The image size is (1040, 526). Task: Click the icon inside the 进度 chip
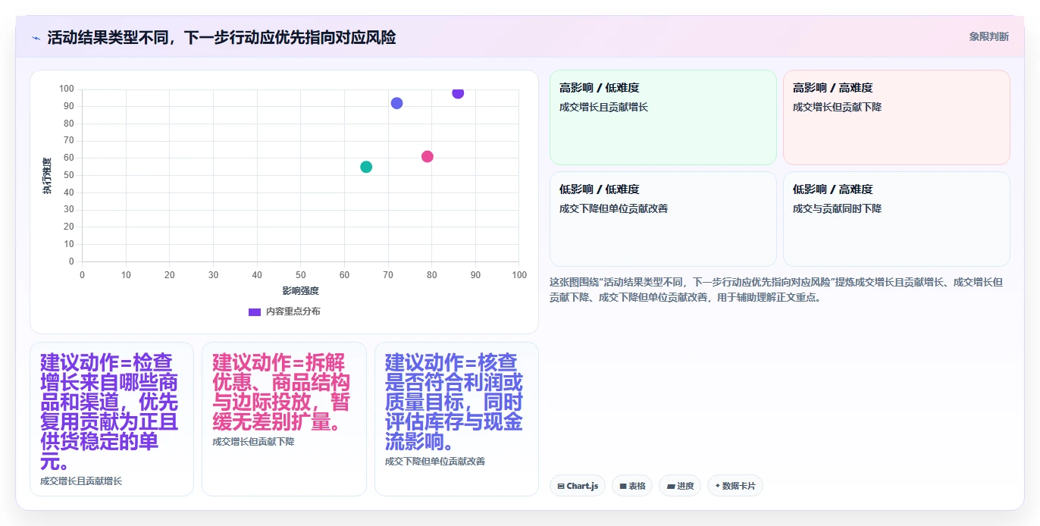pos(670,486)
